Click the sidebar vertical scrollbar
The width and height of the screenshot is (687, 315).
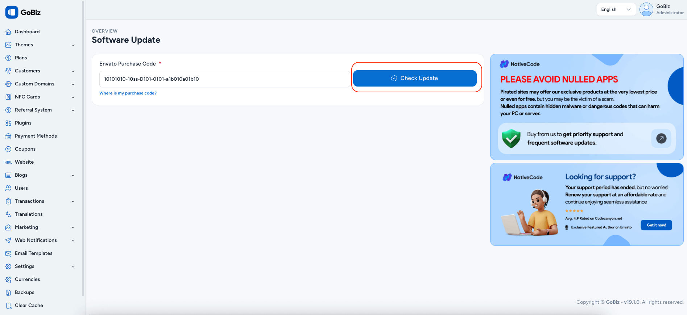point(83,148)
